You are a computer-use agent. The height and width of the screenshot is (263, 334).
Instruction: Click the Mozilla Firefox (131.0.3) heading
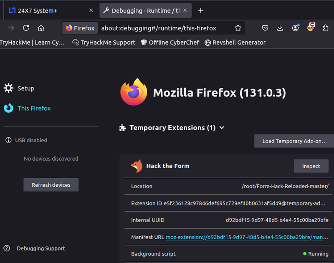point(220,93)
